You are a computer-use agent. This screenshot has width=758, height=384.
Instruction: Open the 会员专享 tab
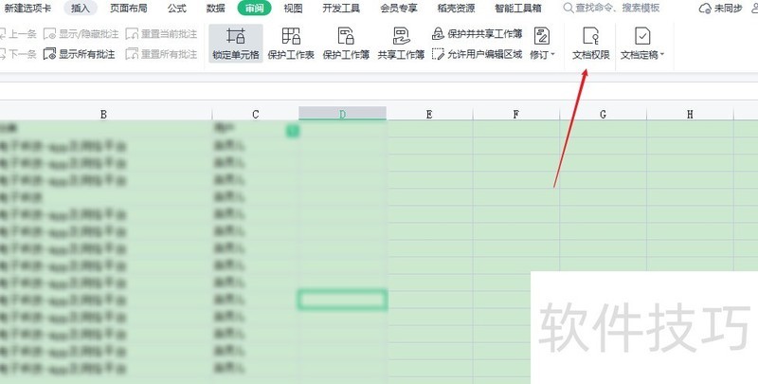click(x=399, y=9)
